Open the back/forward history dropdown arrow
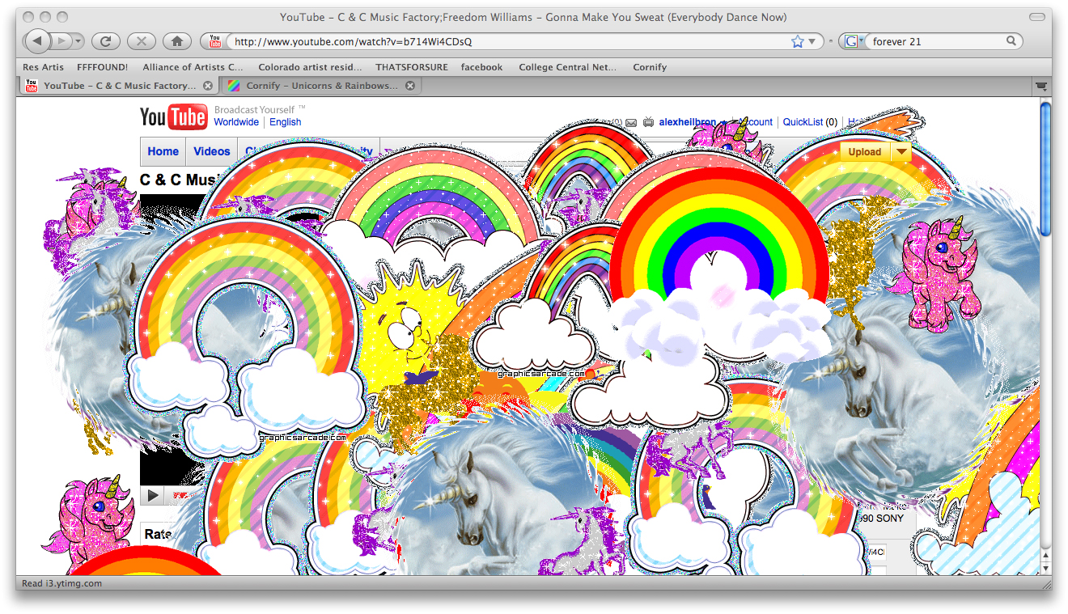This screenshot has height=614, width=1068. pos(78,41)
